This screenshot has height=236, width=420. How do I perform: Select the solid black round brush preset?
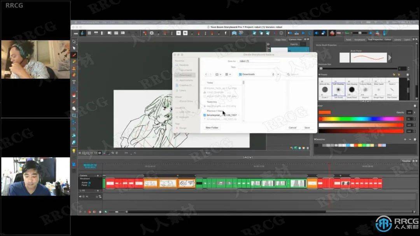(x=352, y=90)
